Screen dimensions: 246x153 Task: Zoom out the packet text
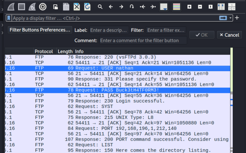(x=200, y=7)
